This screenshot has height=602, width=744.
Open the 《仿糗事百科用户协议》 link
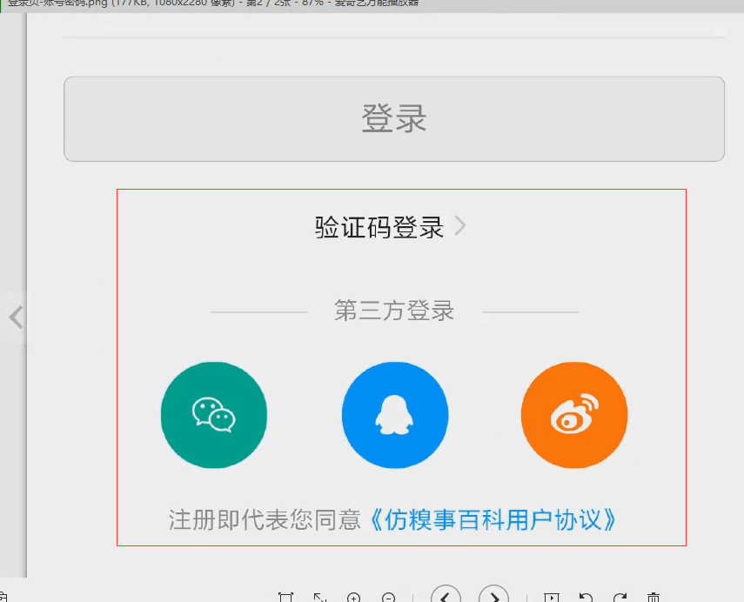(x=492, y=520)
